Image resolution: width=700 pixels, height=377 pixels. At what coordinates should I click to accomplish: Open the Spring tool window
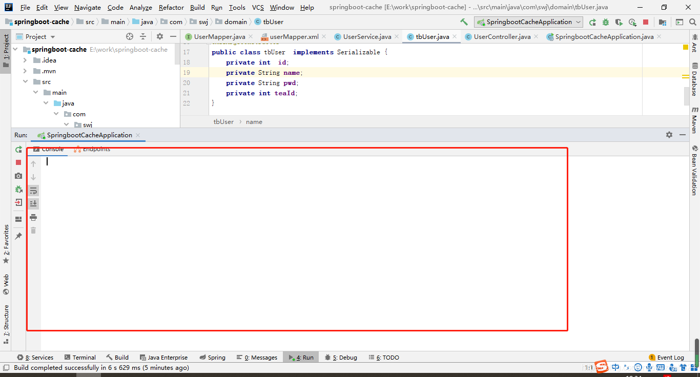pos(213,358)
